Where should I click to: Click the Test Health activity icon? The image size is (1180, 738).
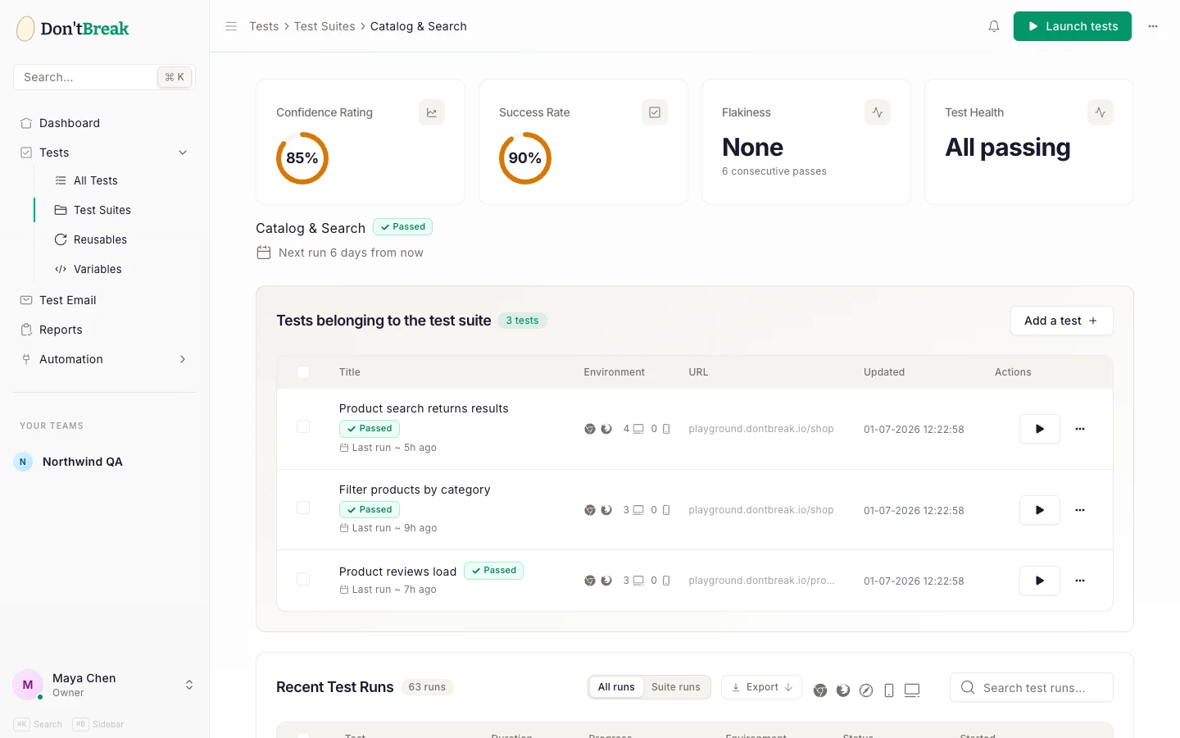[1101, 112]
